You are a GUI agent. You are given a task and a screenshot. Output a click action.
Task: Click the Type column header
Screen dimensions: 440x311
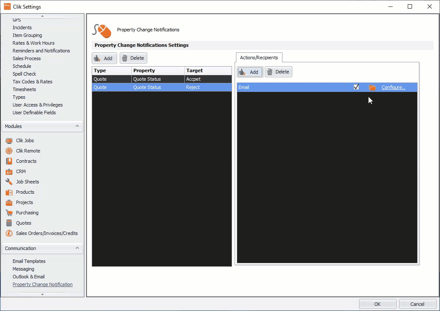click(x=112, y=70)
